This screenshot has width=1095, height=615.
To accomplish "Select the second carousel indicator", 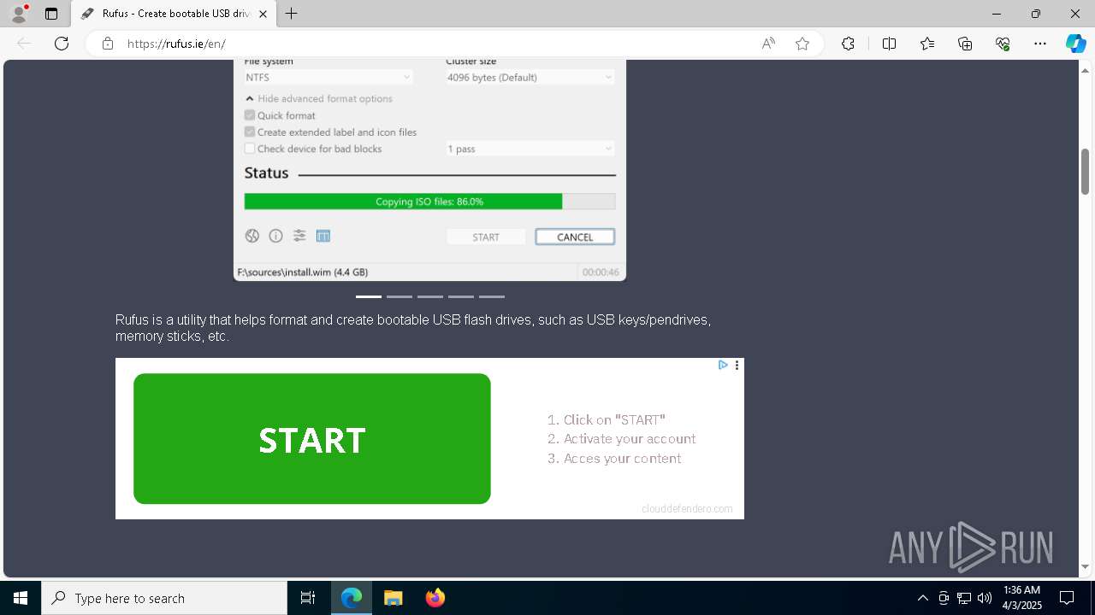I will click(400, 296).
